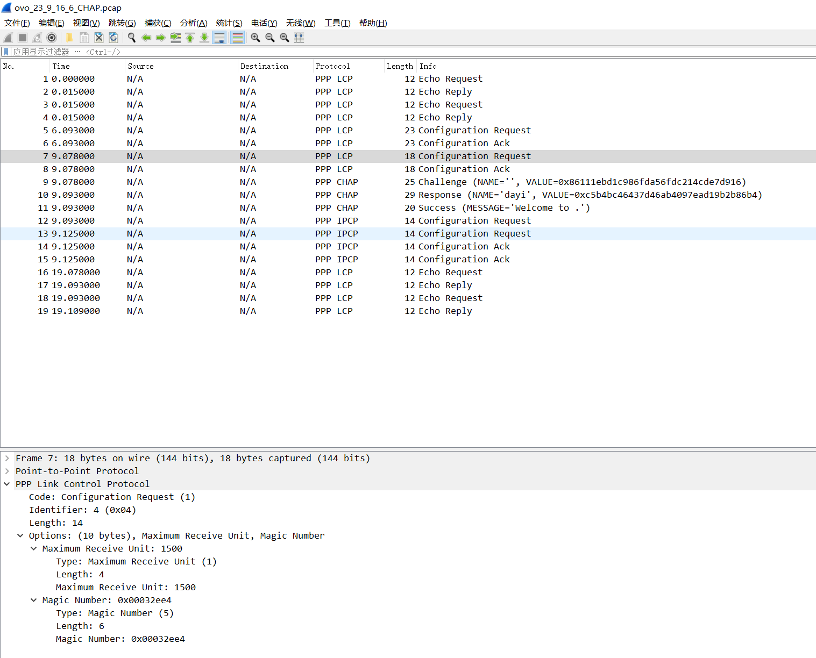Image resolution: width=816 pixels, height=658 pixels.
Task: Click the save capture file icon
Action: pyautogui.click(x=84, y=38)
